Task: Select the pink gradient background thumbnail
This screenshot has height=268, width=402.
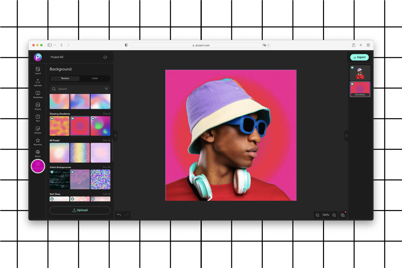Action: click(80, 126)
